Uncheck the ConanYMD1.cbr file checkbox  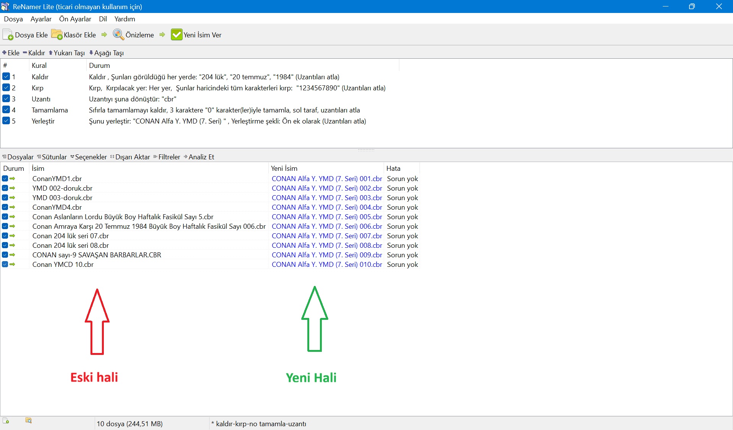5,178
